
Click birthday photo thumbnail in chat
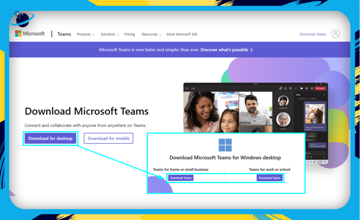tap(315, 113)
